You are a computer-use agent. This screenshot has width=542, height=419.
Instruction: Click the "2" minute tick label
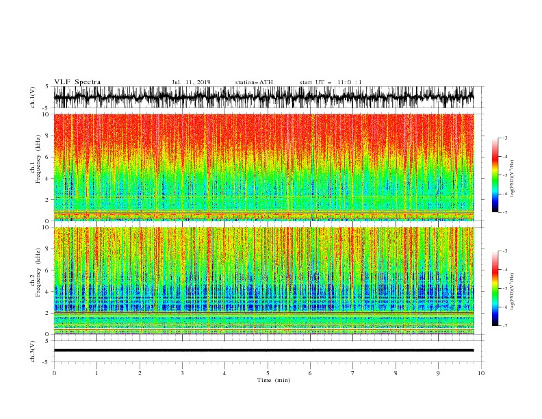[x=140, y=373]
